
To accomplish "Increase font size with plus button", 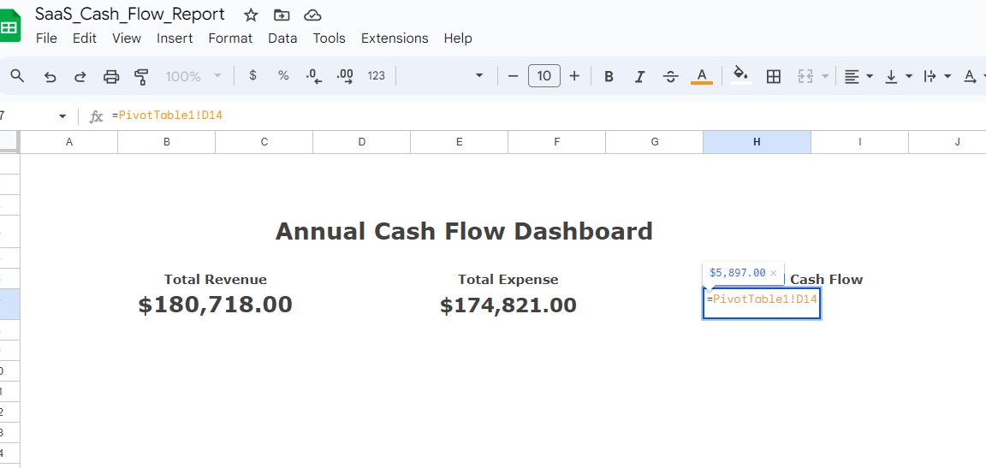I will [574, 76].
